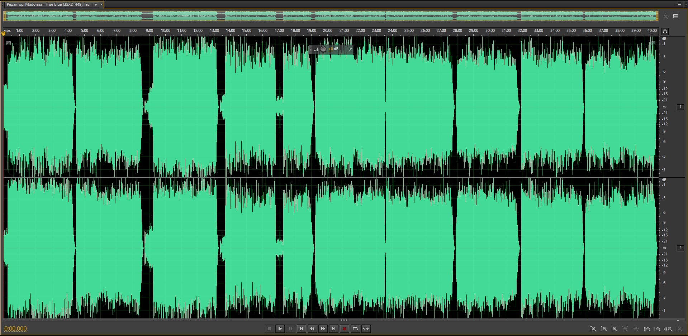Image resolution: width=688 pixels, height=336 pixels.
Task: Click the Fast Forward transport button
Action: [x=323, y=328]
